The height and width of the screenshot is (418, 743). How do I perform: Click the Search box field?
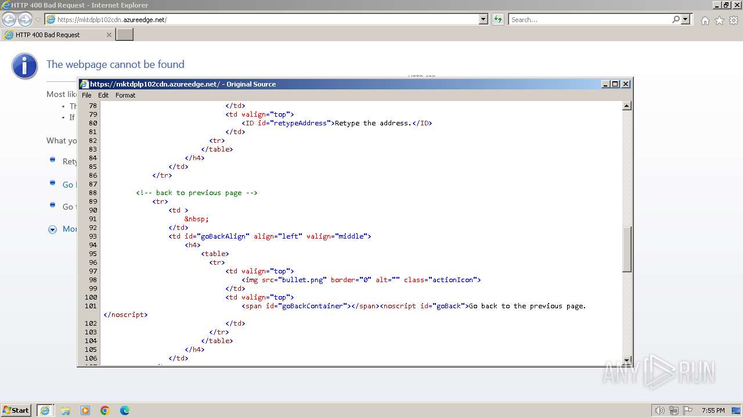(x=590, y=20)
